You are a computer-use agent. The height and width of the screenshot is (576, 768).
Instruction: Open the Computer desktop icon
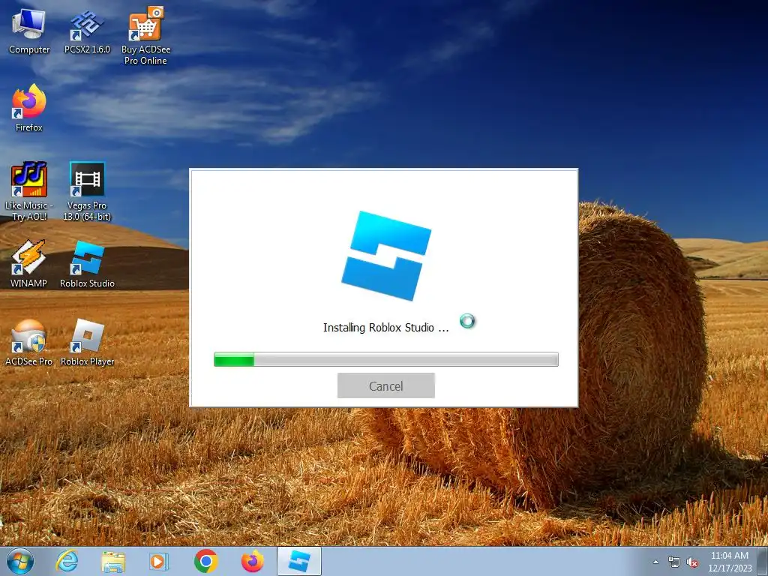[x=29, y=31]
